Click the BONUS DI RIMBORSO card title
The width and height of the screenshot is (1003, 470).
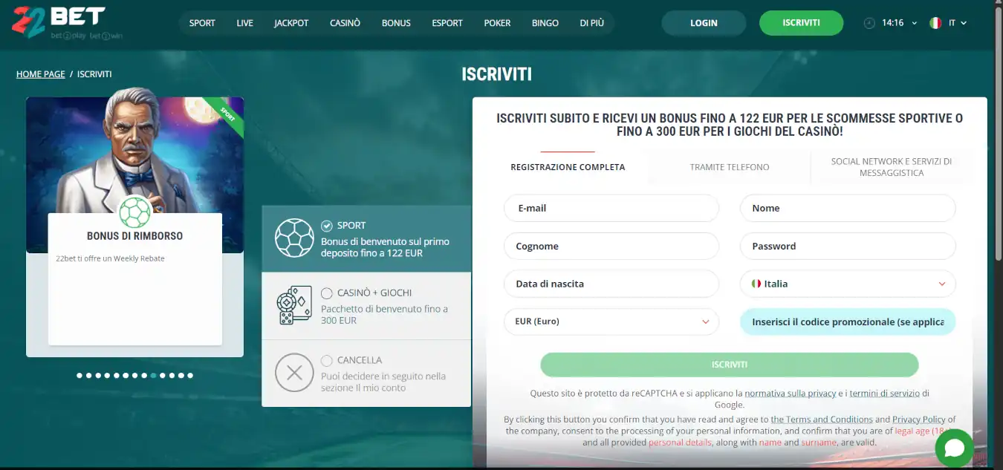click(x=134, y=236)
